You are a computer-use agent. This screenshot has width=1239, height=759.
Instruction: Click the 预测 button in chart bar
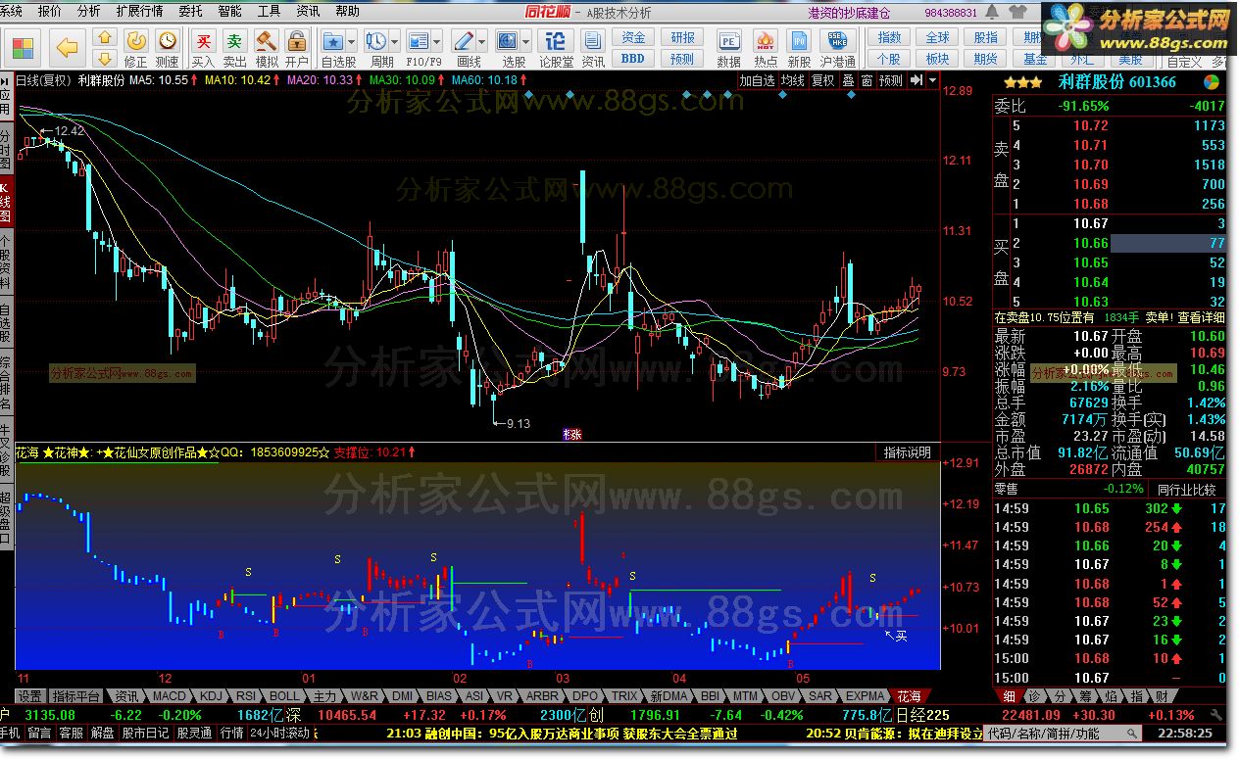tap(891, 80)
